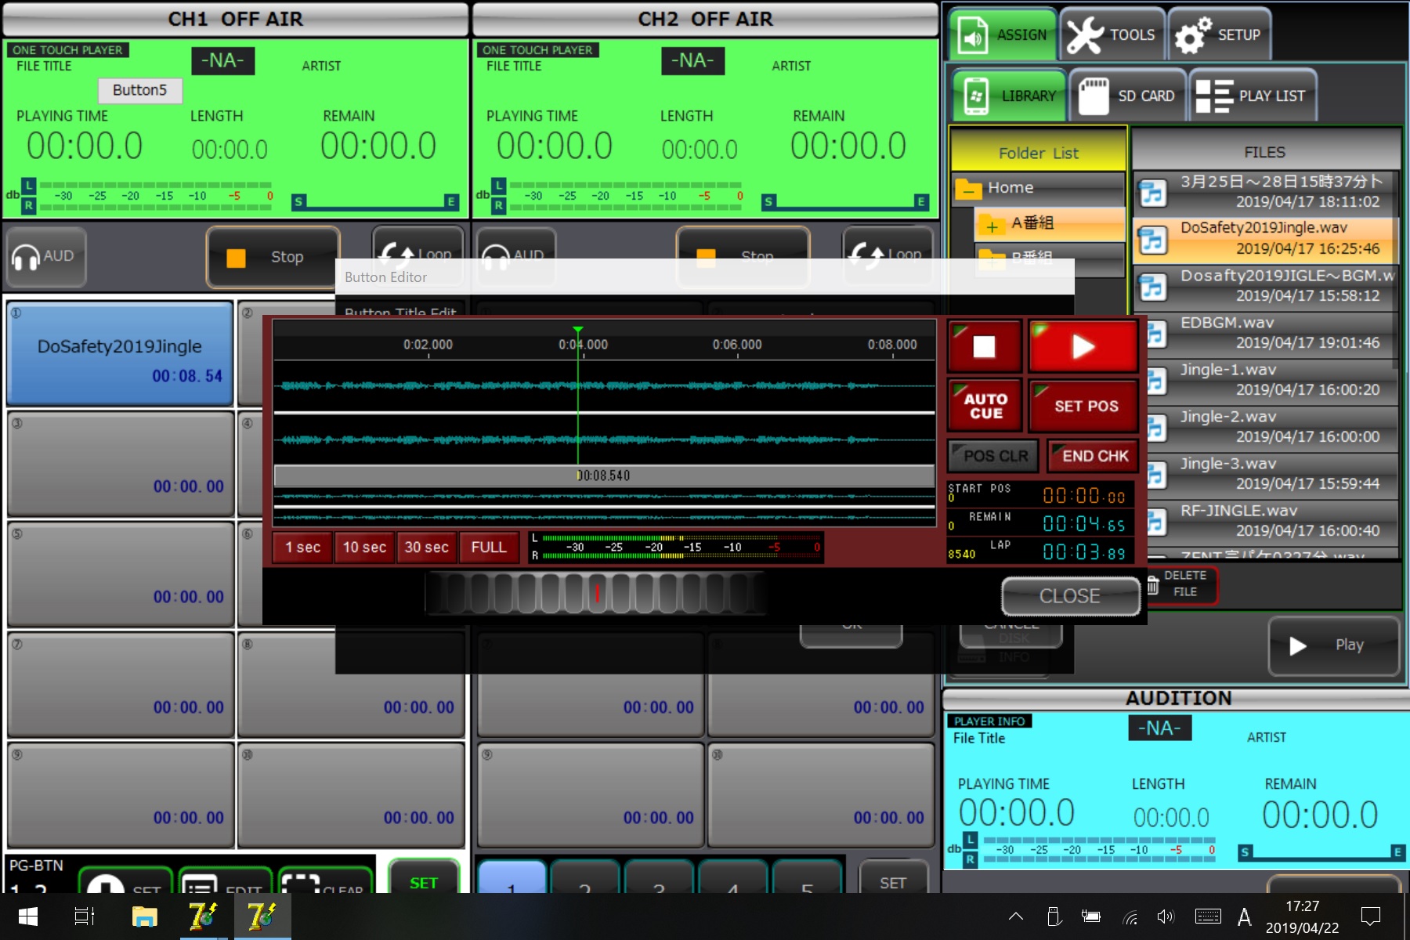
Task: Show FULL waveform view
Action: [489, 548]
